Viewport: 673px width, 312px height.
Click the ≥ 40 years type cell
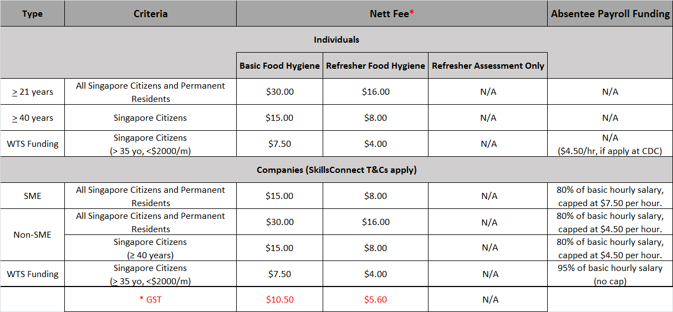pyautogui.click(x=32, y=118)
